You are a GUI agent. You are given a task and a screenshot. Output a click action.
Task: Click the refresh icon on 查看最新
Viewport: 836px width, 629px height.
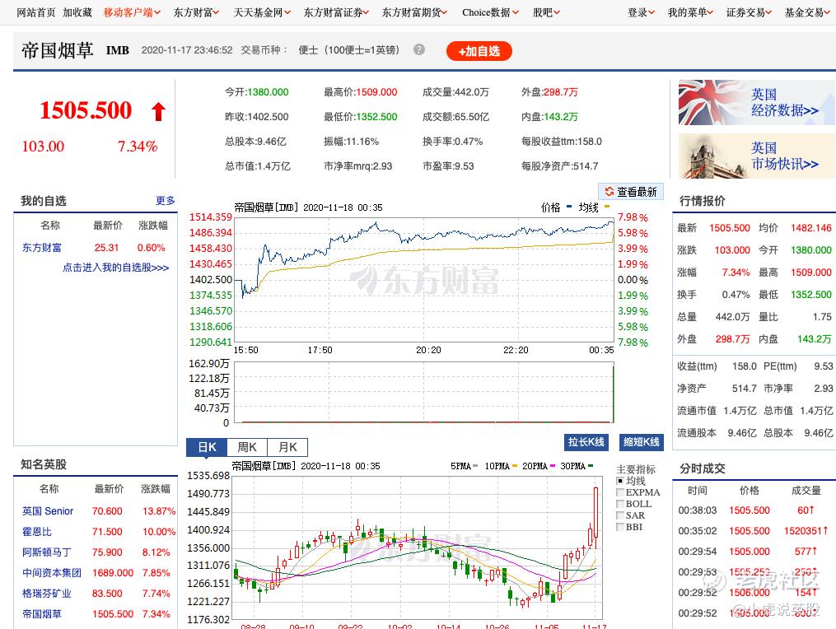tap(609, 191)
